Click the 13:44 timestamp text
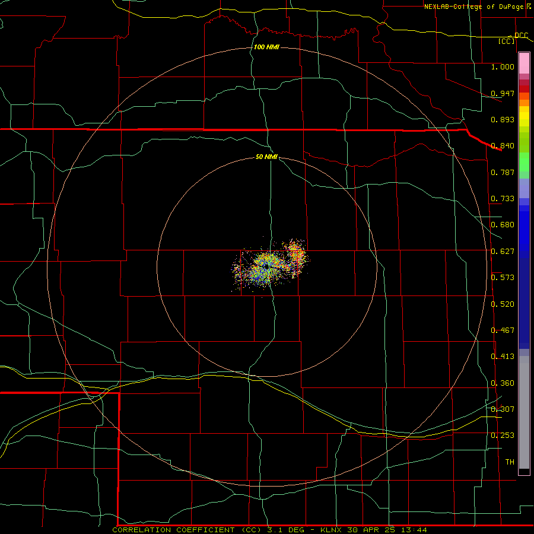The width and height of the screenshot is (534, 534). pyautogui.click(x=415, y=530)
